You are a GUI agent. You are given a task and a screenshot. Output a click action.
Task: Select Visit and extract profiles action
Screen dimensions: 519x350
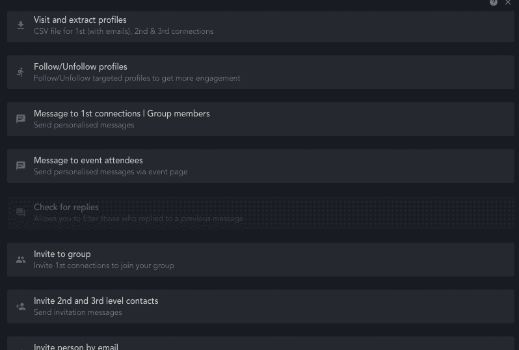[261, 27]
